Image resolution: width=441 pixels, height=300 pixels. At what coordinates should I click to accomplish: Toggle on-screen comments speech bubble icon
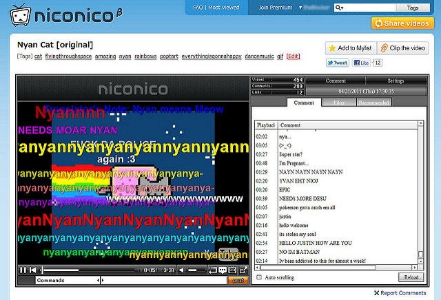click(x=223, y=270)
